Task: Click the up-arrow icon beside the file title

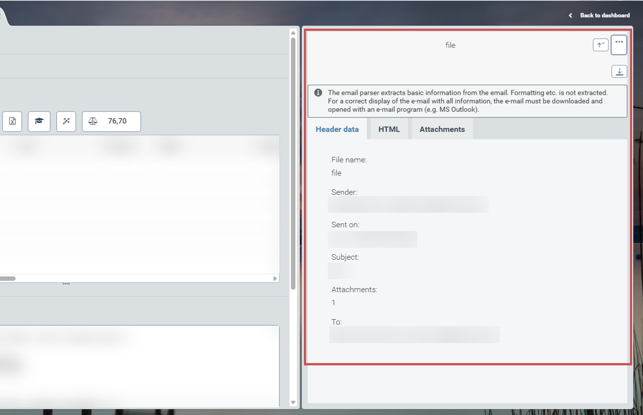Action: click(600, 45)
